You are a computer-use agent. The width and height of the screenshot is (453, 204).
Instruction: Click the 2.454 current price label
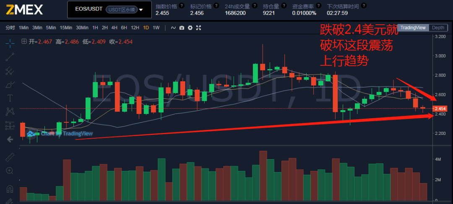[440, 108]
